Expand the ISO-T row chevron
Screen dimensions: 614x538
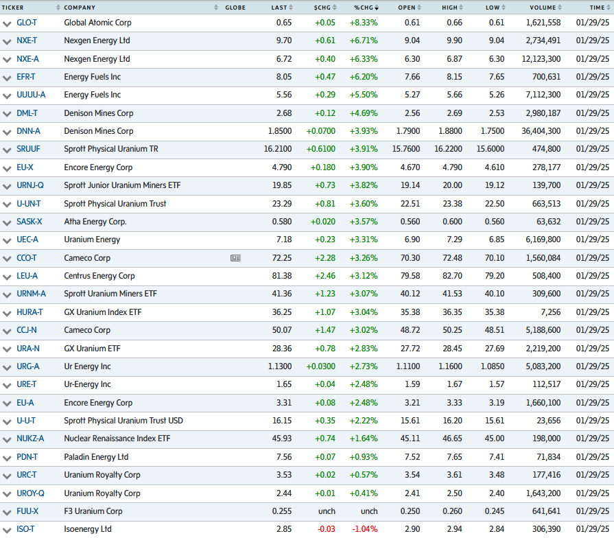pyautogui.click(x=7, y=530)
